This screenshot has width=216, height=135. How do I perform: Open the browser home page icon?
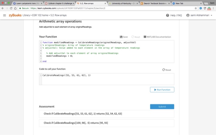[15, 8]
